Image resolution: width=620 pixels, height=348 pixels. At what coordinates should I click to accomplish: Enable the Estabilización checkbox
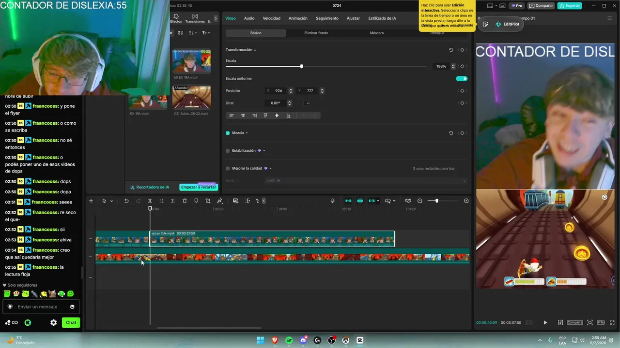point(228,151)
